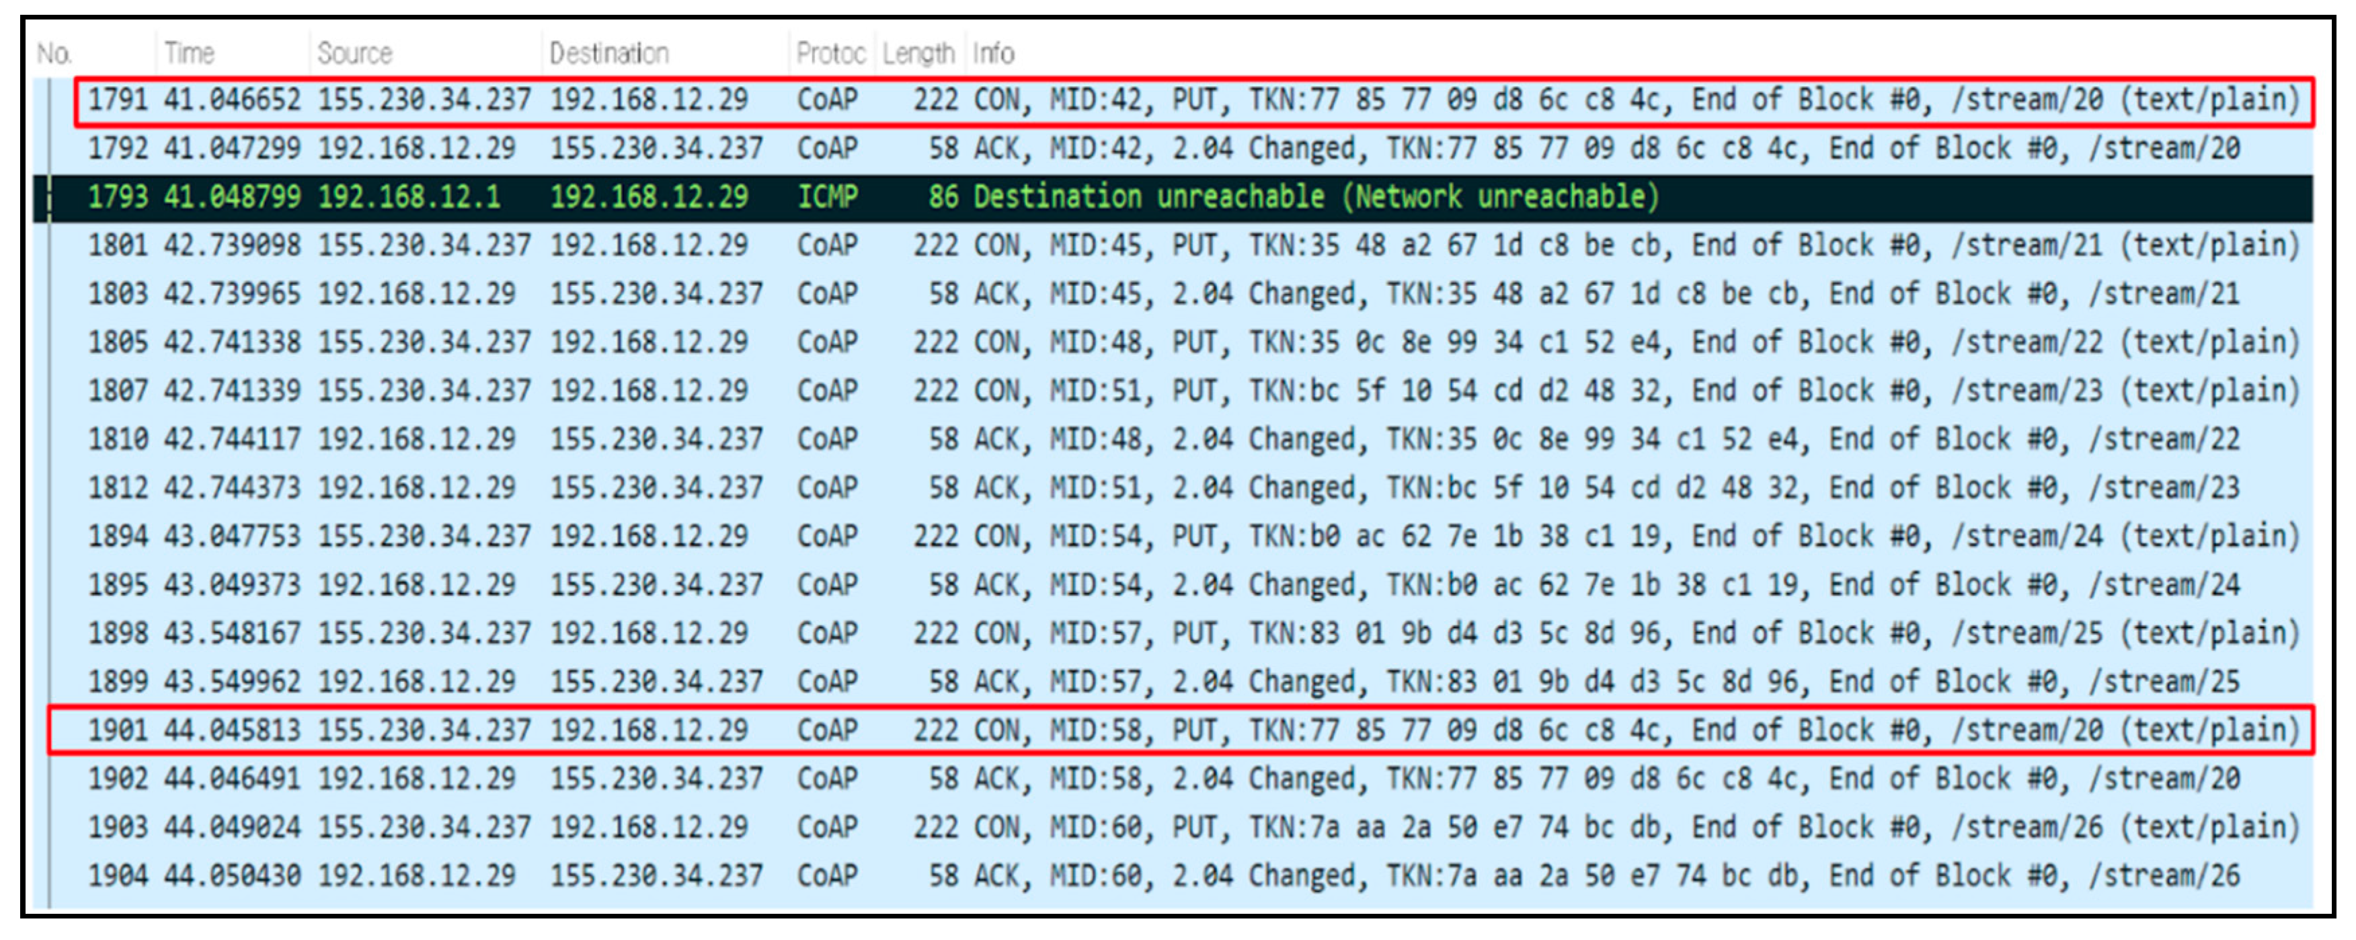The height and width of the screenshot is (940, 2356).
Task: Click the Source column header
Action: pos(355,54)
